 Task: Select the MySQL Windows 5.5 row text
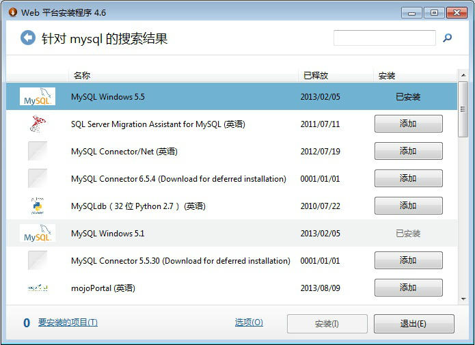pyautogui.click(x=108, y=96)
